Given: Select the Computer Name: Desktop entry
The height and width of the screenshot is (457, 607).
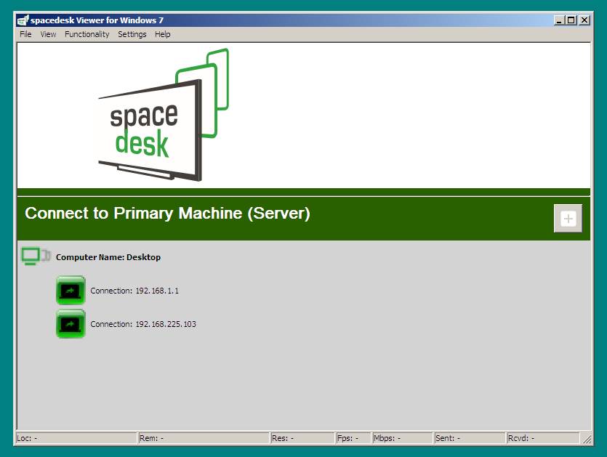Looking at the screenshot, I should pyautogui.click(x=108, y=257).
